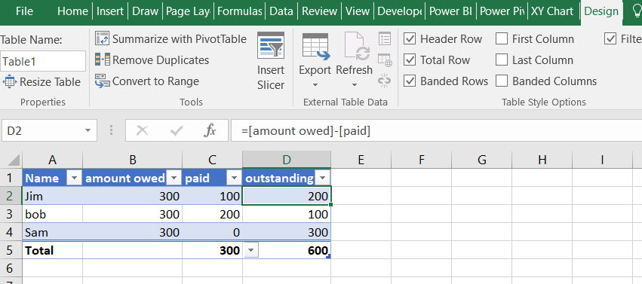The image size is (642, 284).
Task: Select cell containing bob
Action: tap(52, 214)
